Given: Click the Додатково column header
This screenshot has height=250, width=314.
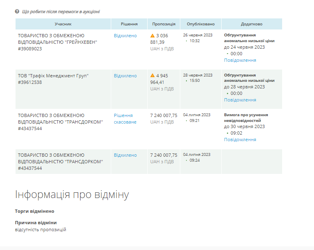Looking at the screenshot, I should (252, 24).
